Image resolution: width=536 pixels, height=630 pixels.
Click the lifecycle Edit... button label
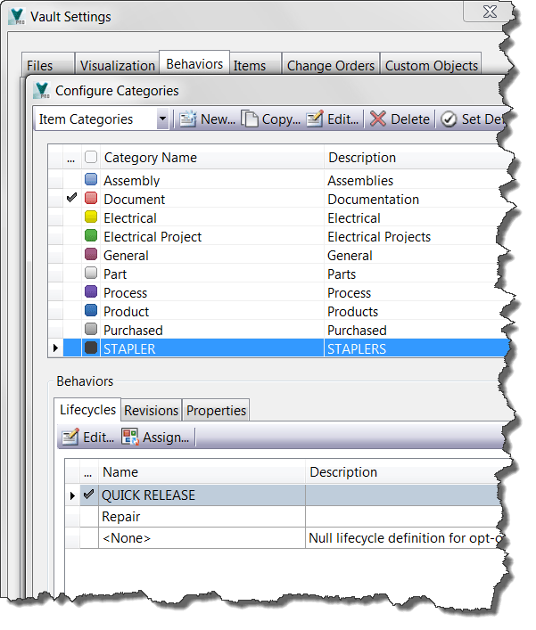tap(98, 438)
